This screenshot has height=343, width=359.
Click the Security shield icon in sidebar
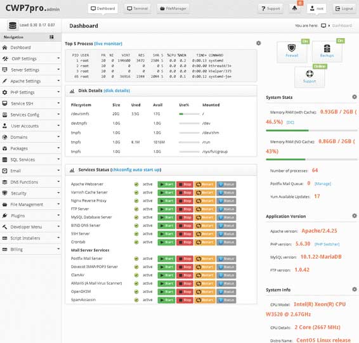(4, 193)
